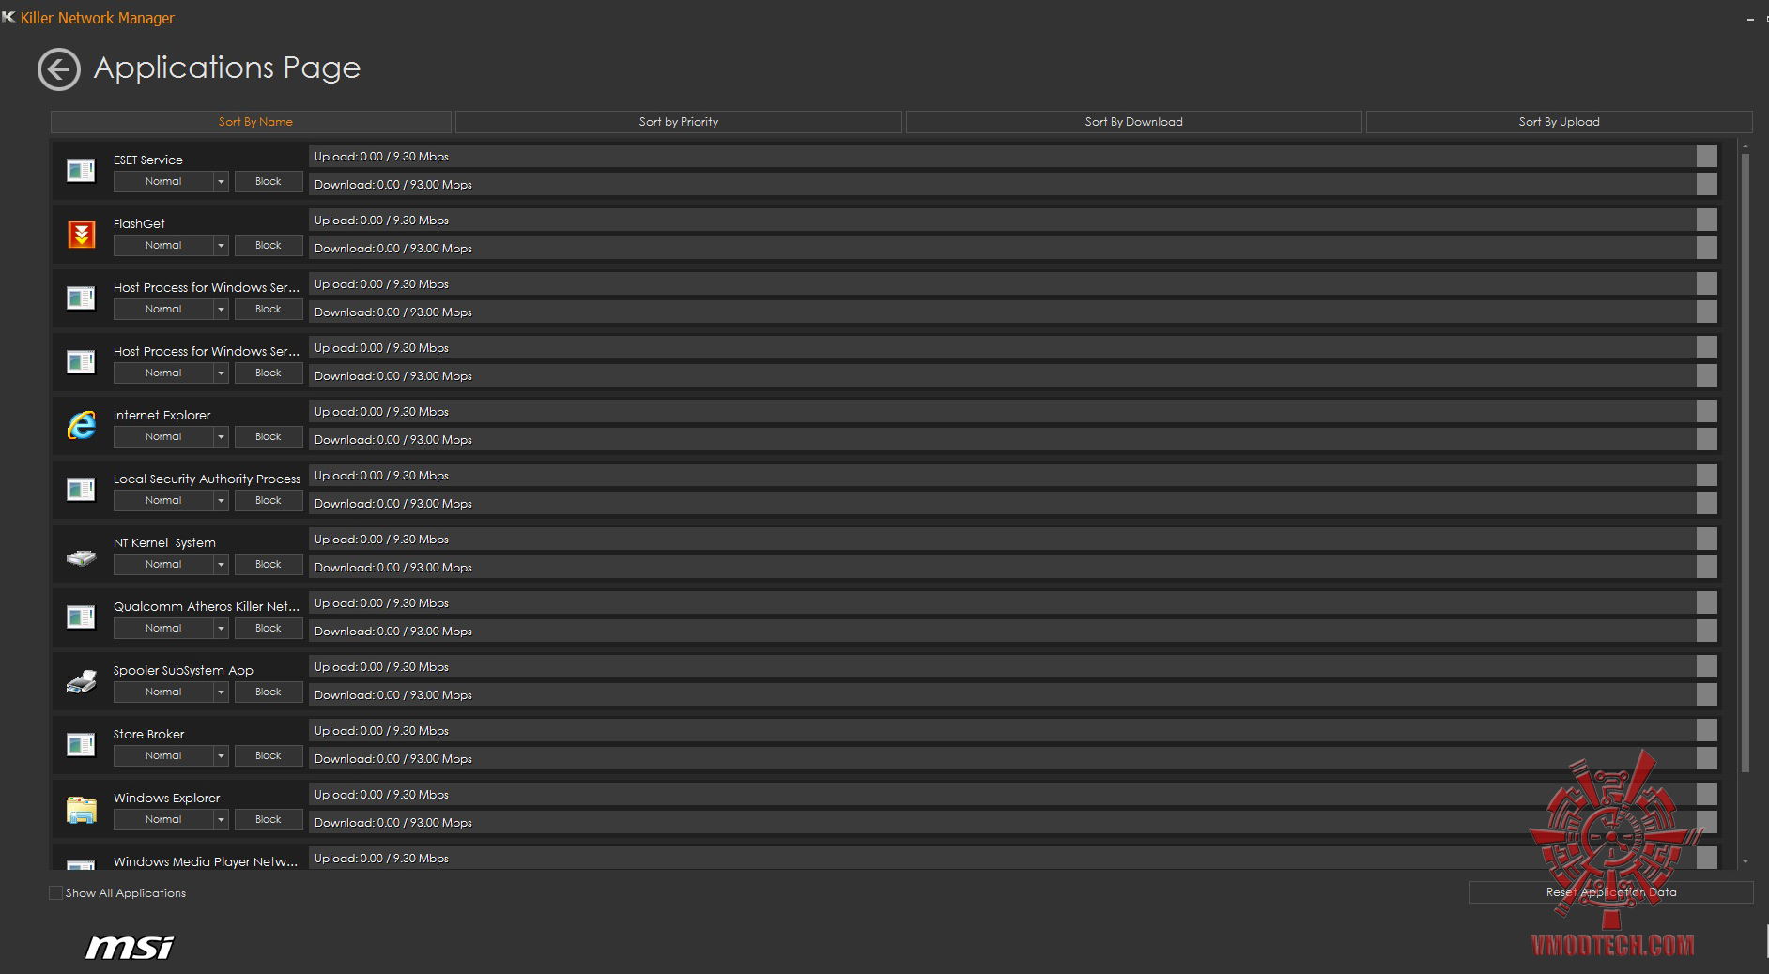The image size is (1769, 974).
Task: Click the Windows Explorer download limit bar
Action: click(x=1013, y=823)
